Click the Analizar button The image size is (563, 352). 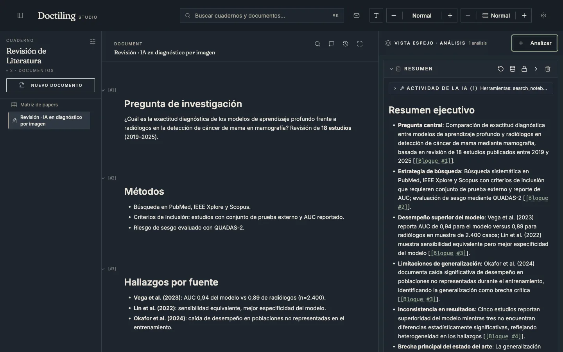pyautogui.click(x=534, y=43)
